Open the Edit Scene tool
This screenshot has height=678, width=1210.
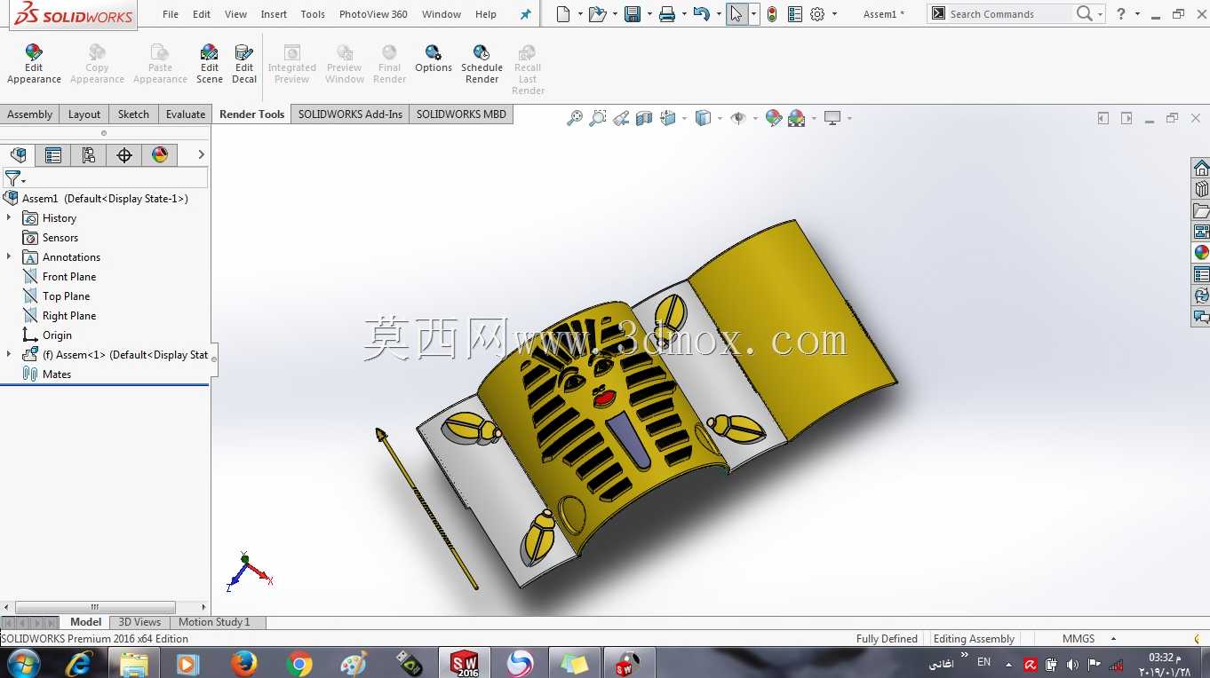[x=210, y=64]
